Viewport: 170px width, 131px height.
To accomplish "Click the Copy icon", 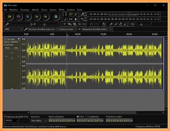I will click(x=70, y=24).
